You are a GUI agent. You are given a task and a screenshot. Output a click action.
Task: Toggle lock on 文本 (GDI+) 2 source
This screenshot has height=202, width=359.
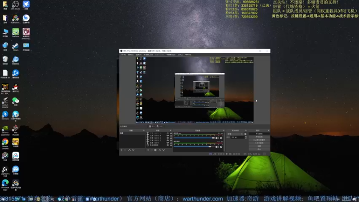tap(171, 141)
